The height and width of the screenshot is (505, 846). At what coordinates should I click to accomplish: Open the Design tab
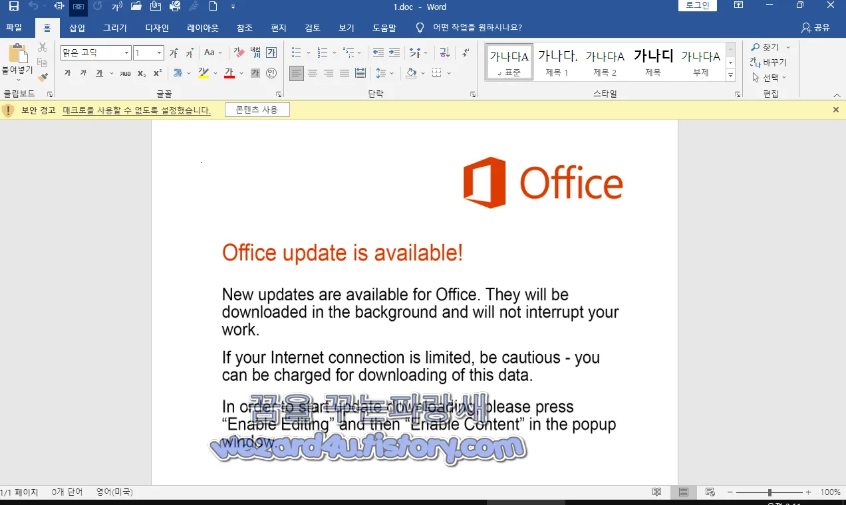coord(157,28)
